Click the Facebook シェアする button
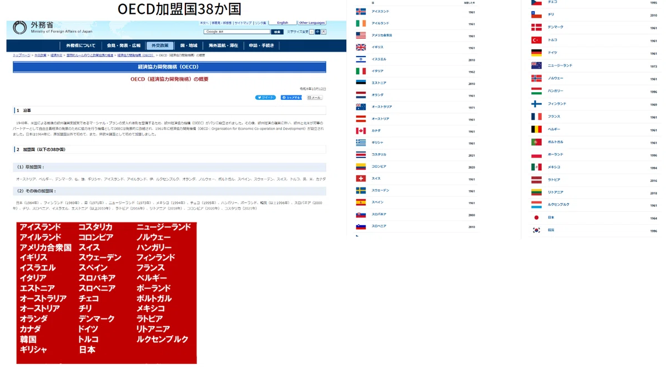The width and height of the screenshot is (666, 375). (291, 98)
